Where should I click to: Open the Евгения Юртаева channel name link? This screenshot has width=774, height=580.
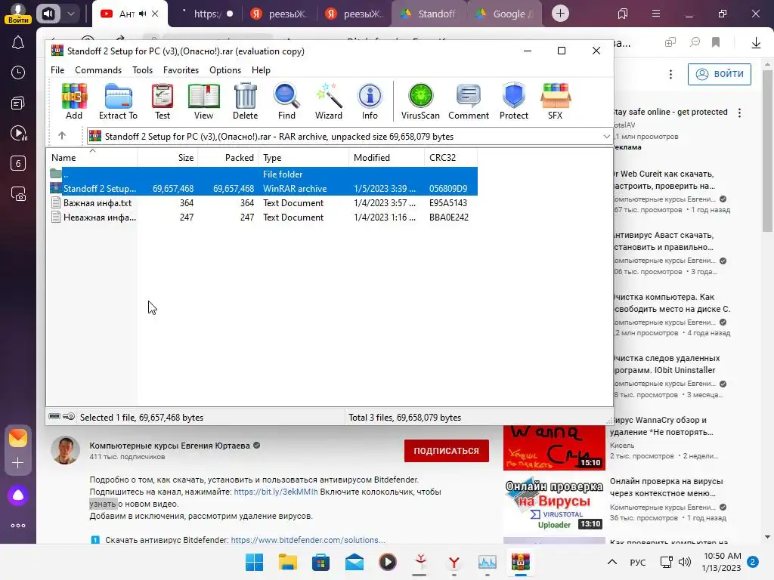[169, 446]
